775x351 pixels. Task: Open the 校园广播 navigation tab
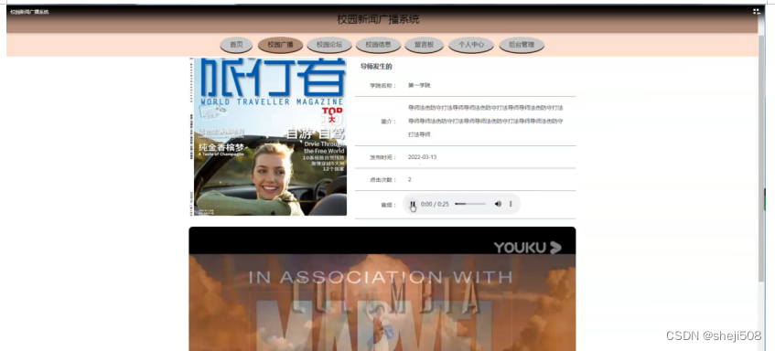pos(280,45)
